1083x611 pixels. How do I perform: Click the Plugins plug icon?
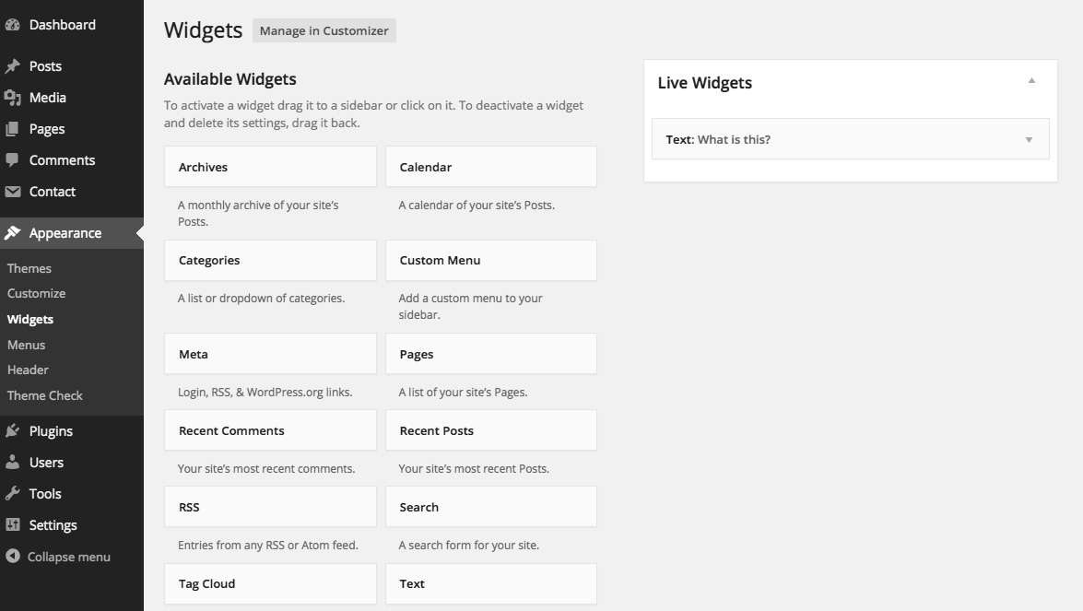click(x=13, y=431)
